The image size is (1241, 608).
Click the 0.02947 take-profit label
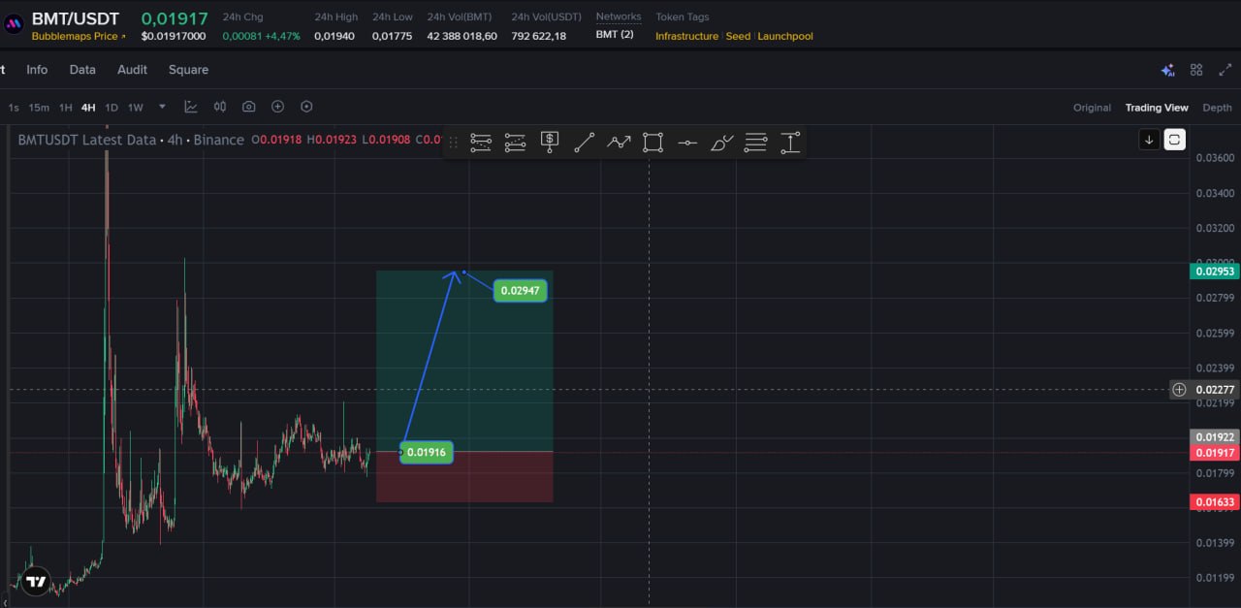[521, 290]
